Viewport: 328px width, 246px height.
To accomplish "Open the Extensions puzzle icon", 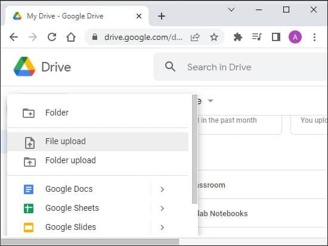I will [x=238, y=37].
